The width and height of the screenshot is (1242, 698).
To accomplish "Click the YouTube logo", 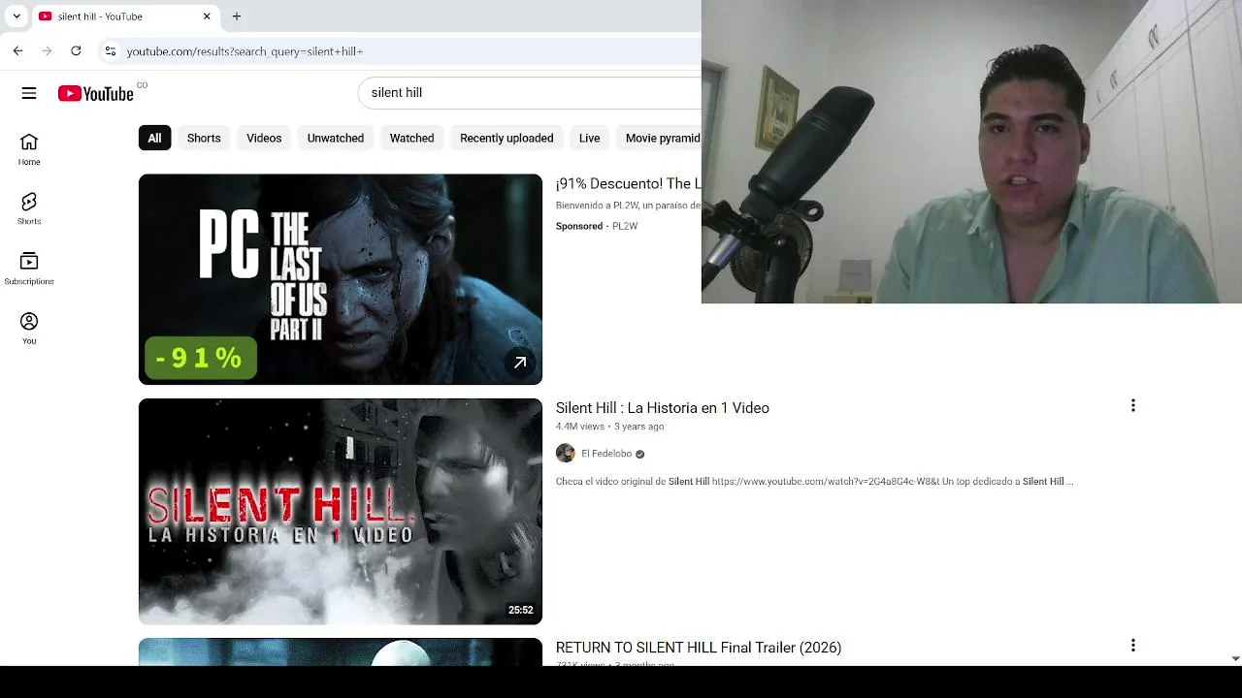I will point(96,93).
